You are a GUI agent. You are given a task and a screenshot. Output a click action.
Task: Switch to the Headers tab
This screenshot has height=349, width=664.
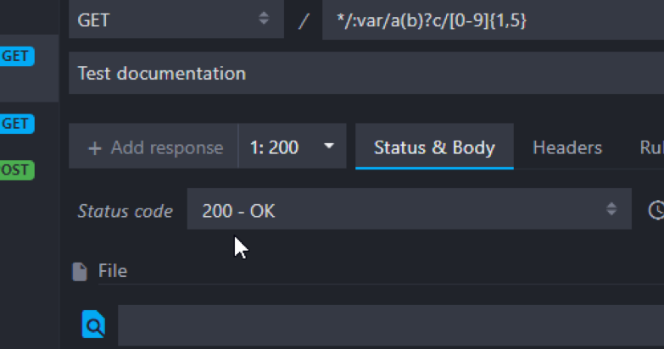pos(567,147)
